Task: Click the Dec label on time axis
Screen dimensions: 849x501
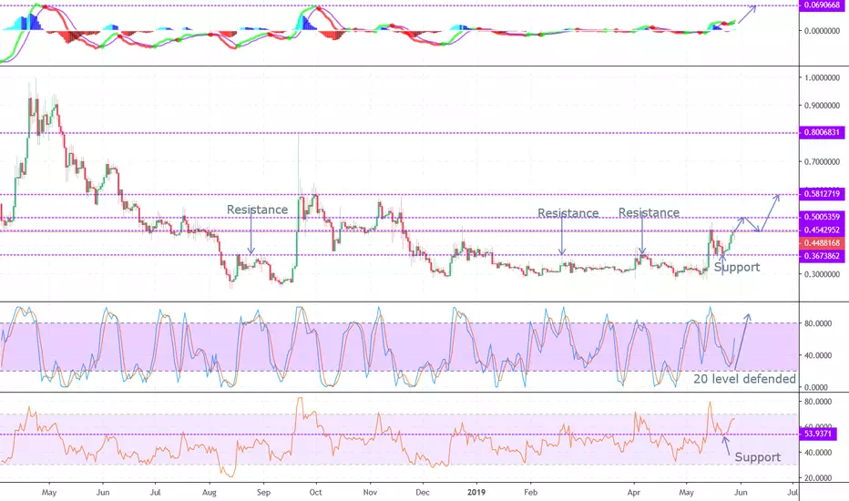Action: pyautogui.click(x=423, y=492)
